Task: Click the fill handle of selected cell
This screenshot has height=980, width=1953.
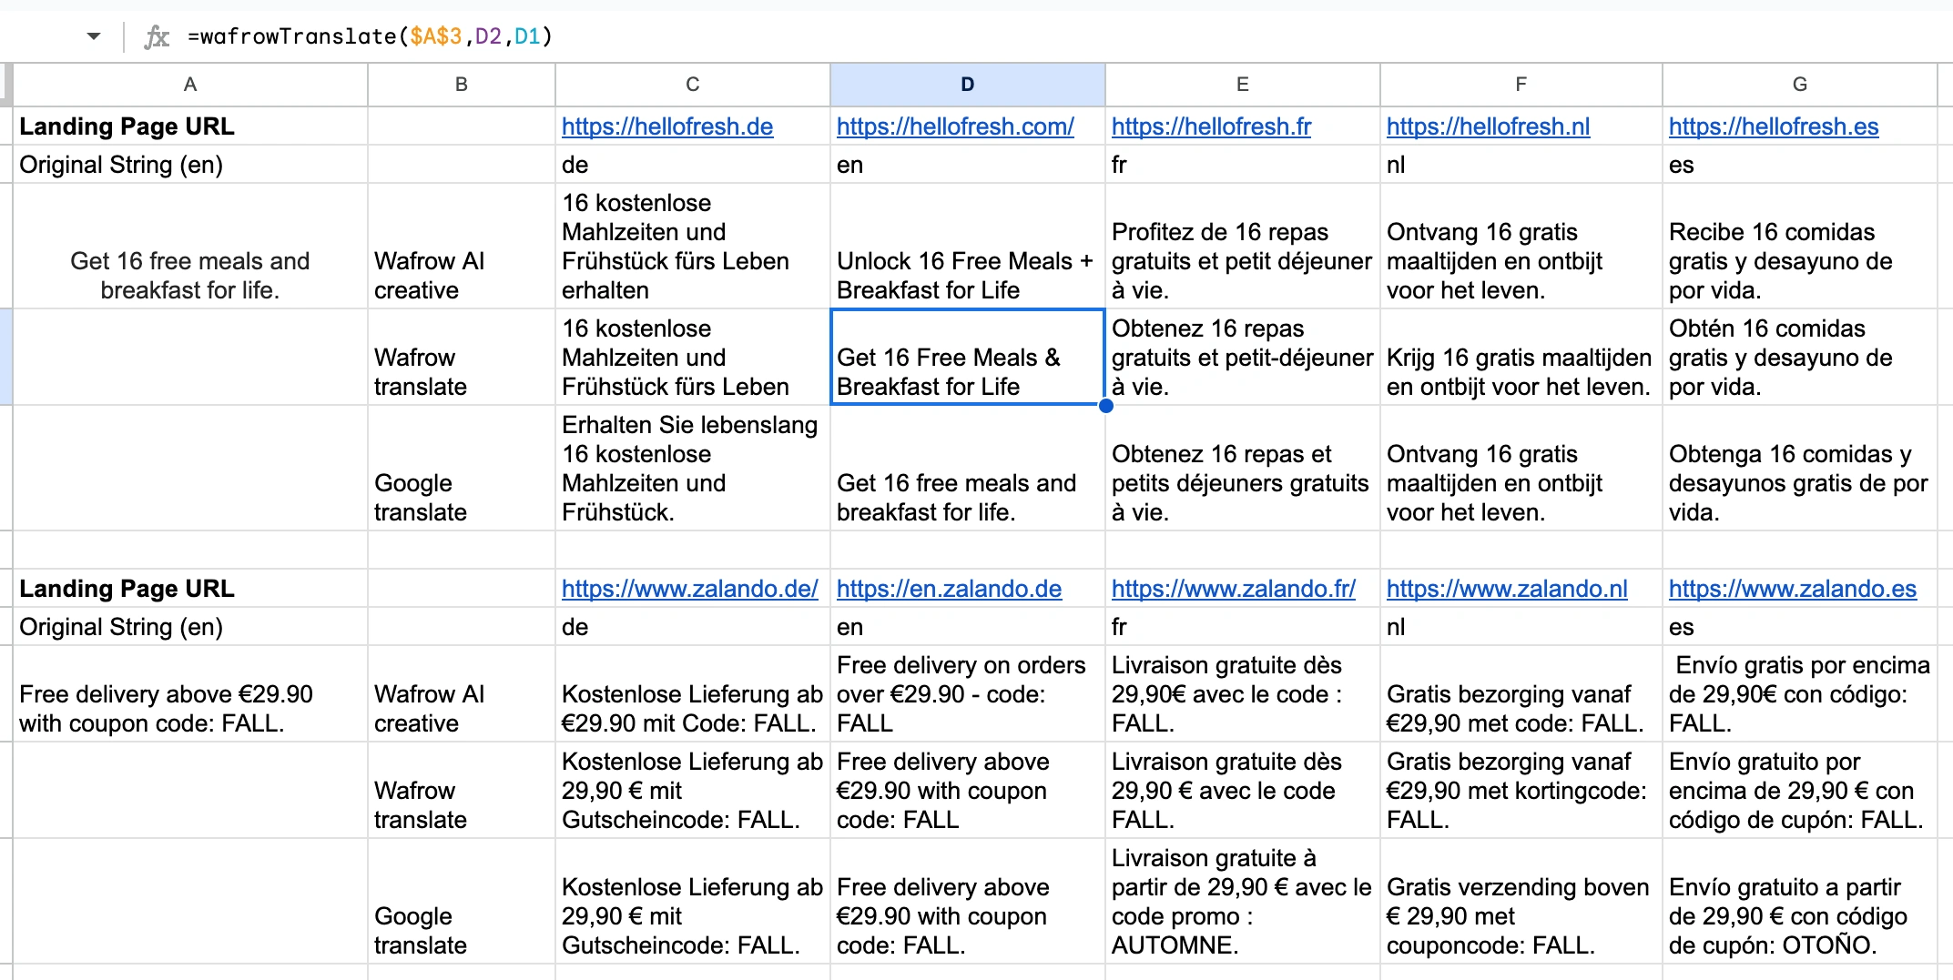Action: tap(1105, 406)
